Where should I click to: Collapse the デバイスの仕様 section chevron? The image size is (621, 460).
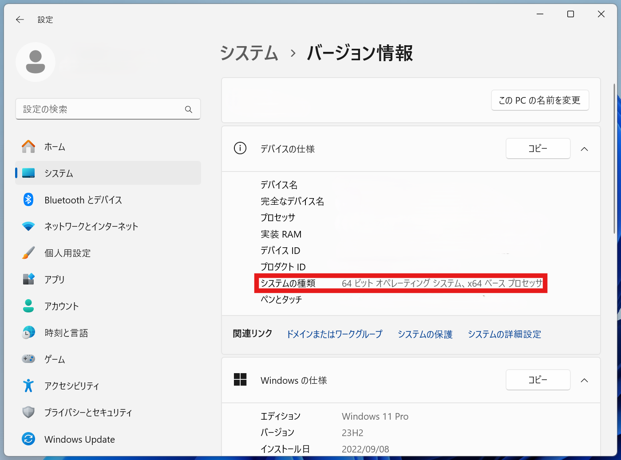(x=585, y=149)
